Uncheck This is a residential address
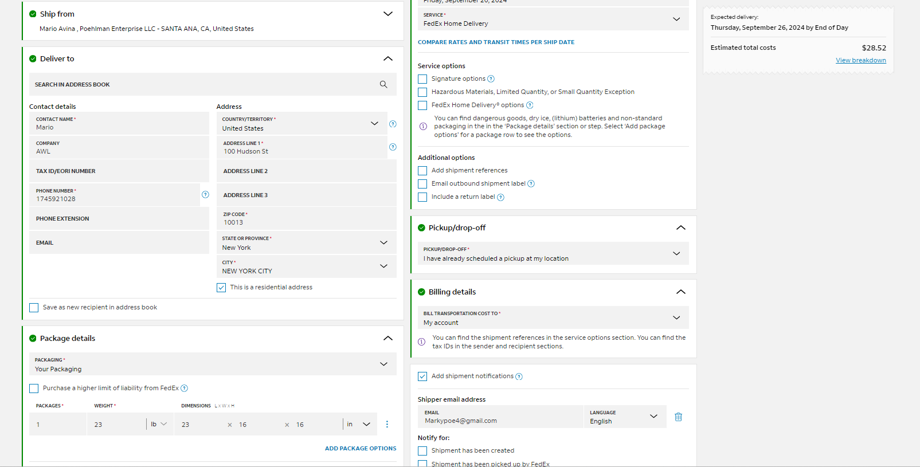 221,288
